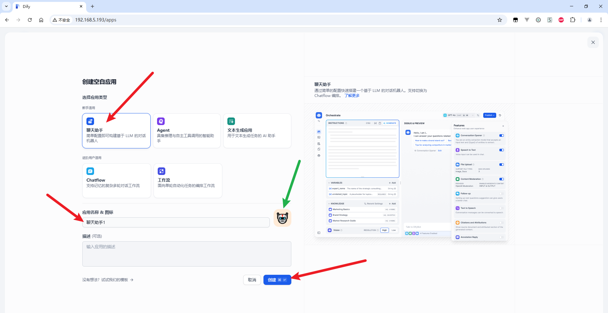Click the 应用名称 & 图标 label

point(98,212)
